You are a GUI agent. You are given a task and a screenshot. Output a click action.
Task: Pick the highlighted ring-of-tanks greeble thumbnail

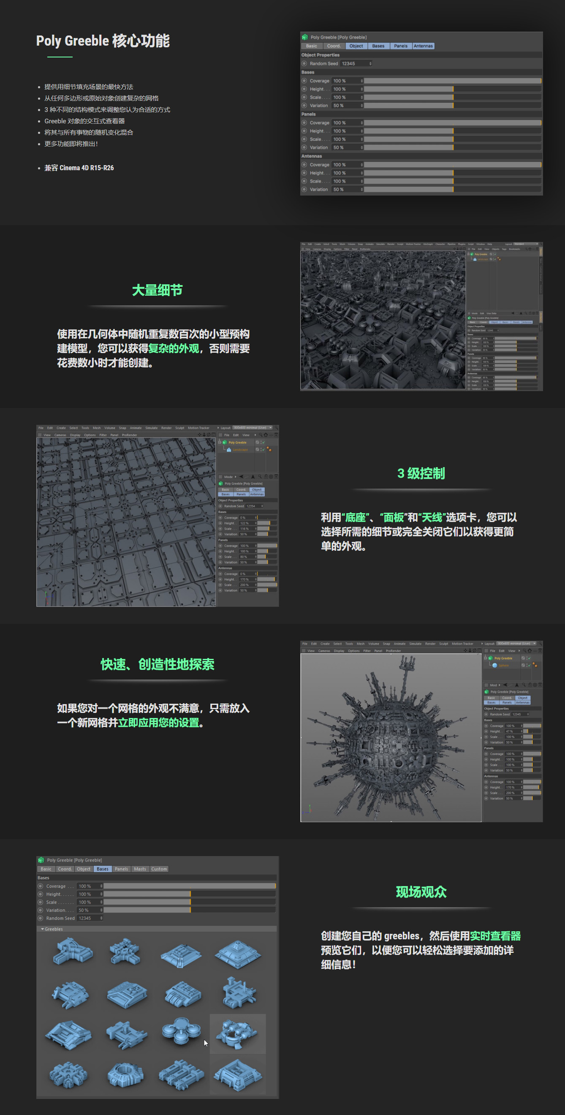[x=237, y=1033]
